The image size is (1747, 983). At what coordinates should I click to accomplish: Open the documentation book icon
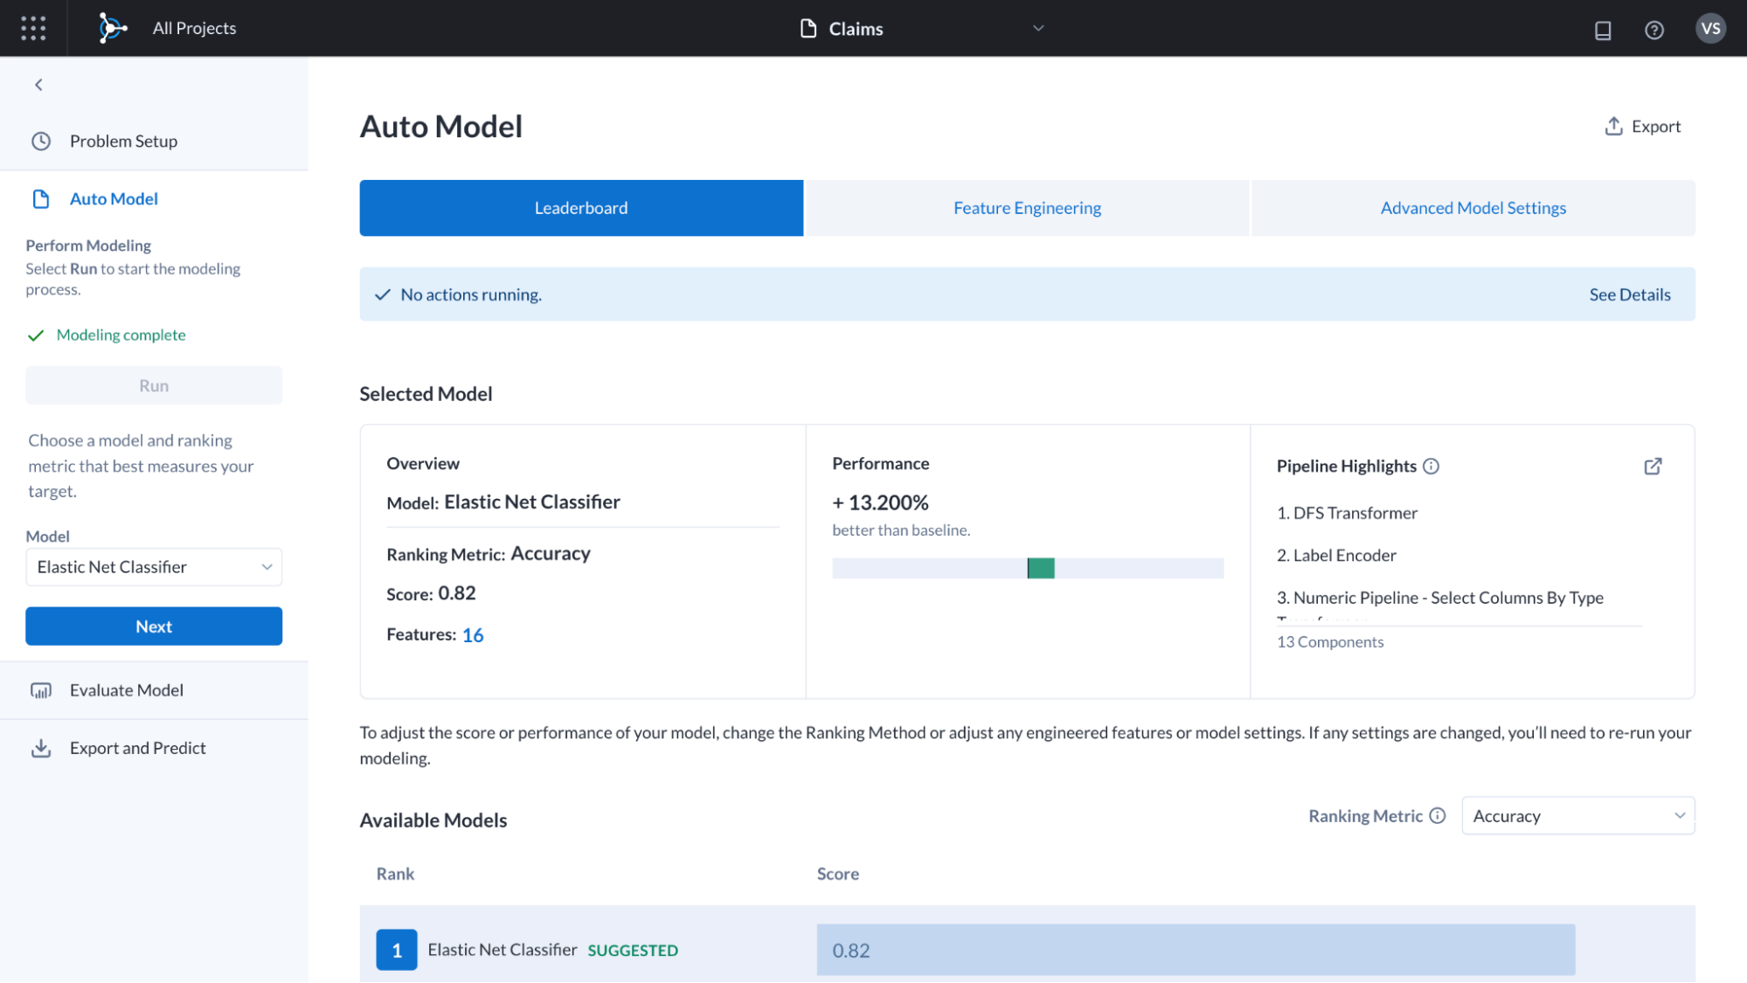1603,29
